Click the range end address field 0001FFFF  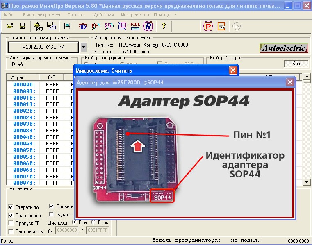click(x=97, y=230)
